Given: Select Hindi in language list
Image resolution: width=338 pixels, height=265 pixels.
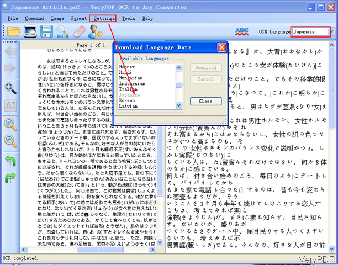Looking at the screenshot, I should coord(147,72).
